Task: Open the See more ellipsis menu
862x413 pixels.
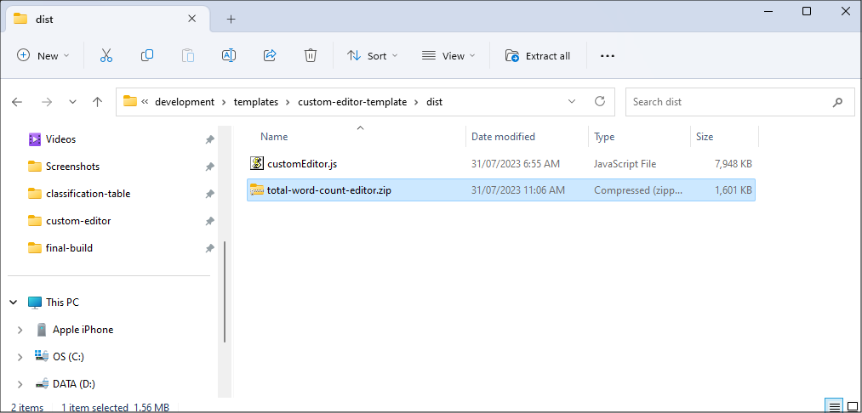Action: click(x=608, y=56)
